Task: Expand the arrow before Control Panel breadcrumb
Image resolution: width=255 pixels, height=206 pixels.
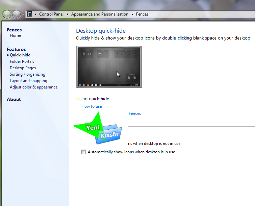Action: [x=35, y=14]
